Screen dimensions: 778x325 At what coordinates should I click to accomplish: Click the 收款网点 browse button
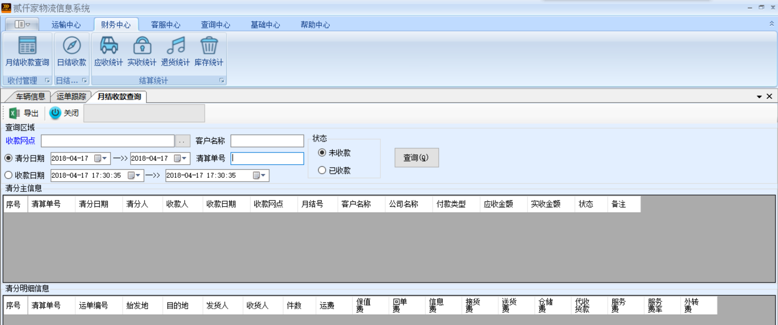pos(182,141)
